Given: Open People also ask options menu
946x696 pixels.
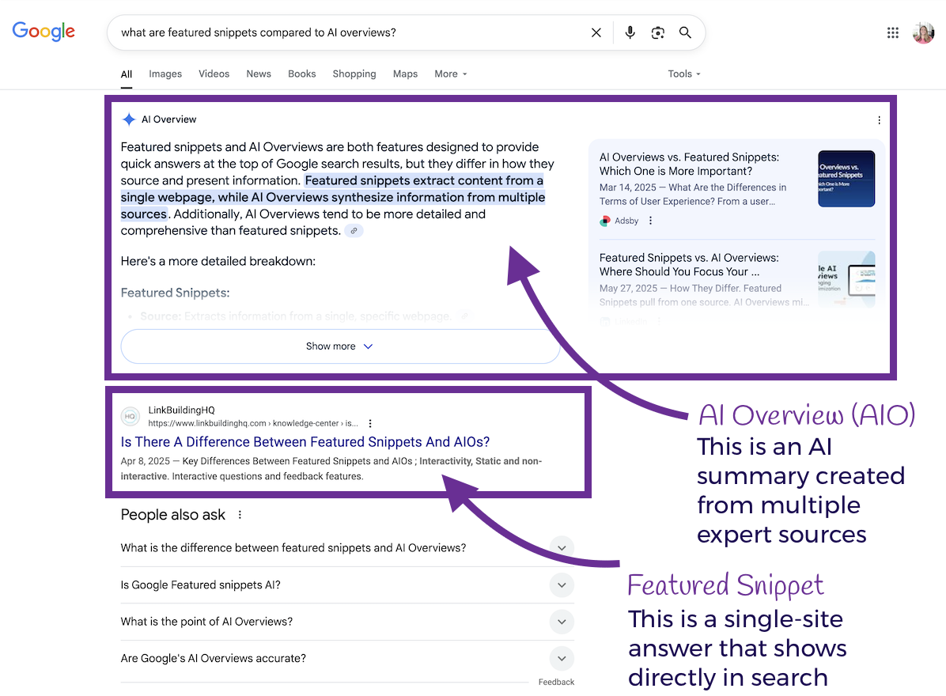Looking at the screenshot, I should [240, 514].
